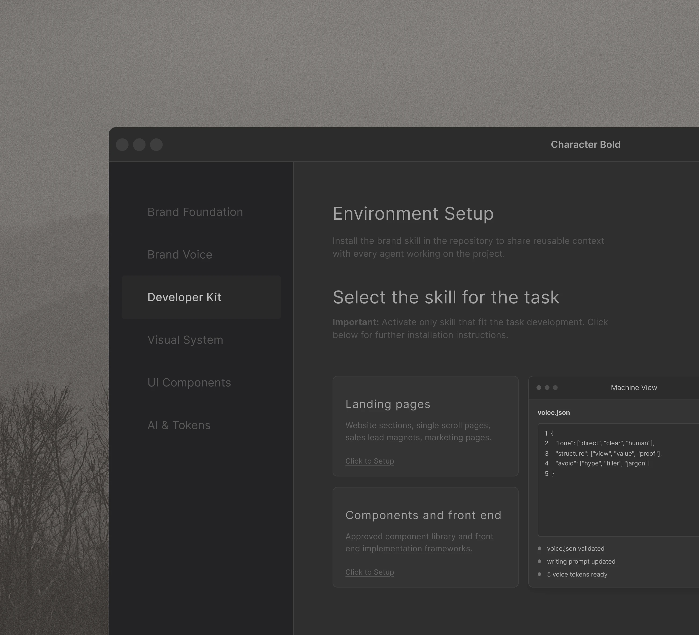Click the first window control dot of Character Bold
699x635 pixels.
[x=122, y=144]
